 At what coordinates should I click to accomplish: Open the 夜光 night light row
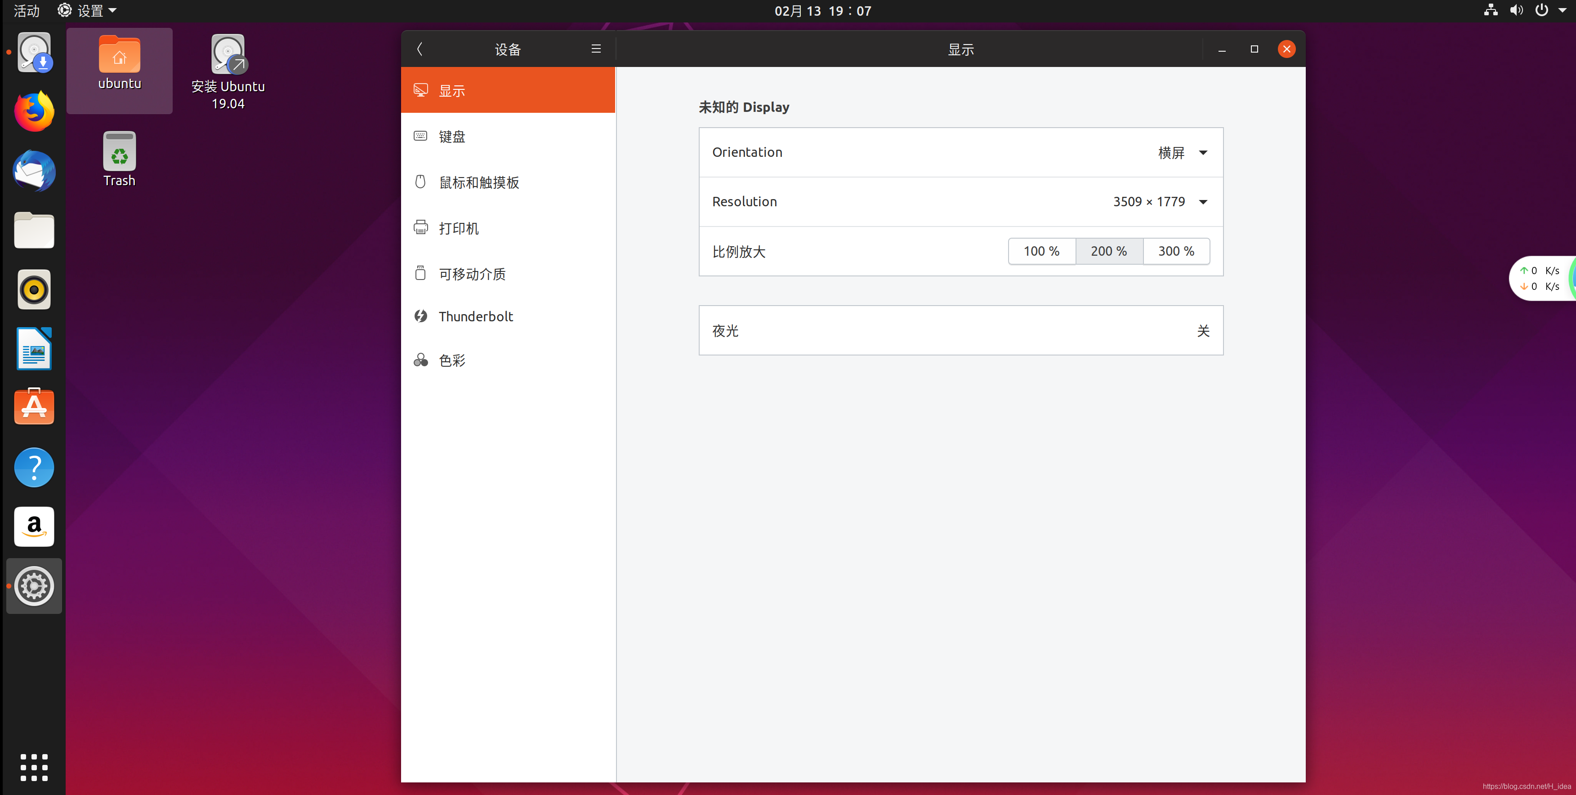pyautogui.click(x=960, y=331)
